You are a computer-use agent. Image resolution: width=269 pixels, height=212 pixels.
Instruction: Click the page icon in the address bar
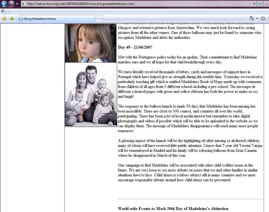(24, 4)
